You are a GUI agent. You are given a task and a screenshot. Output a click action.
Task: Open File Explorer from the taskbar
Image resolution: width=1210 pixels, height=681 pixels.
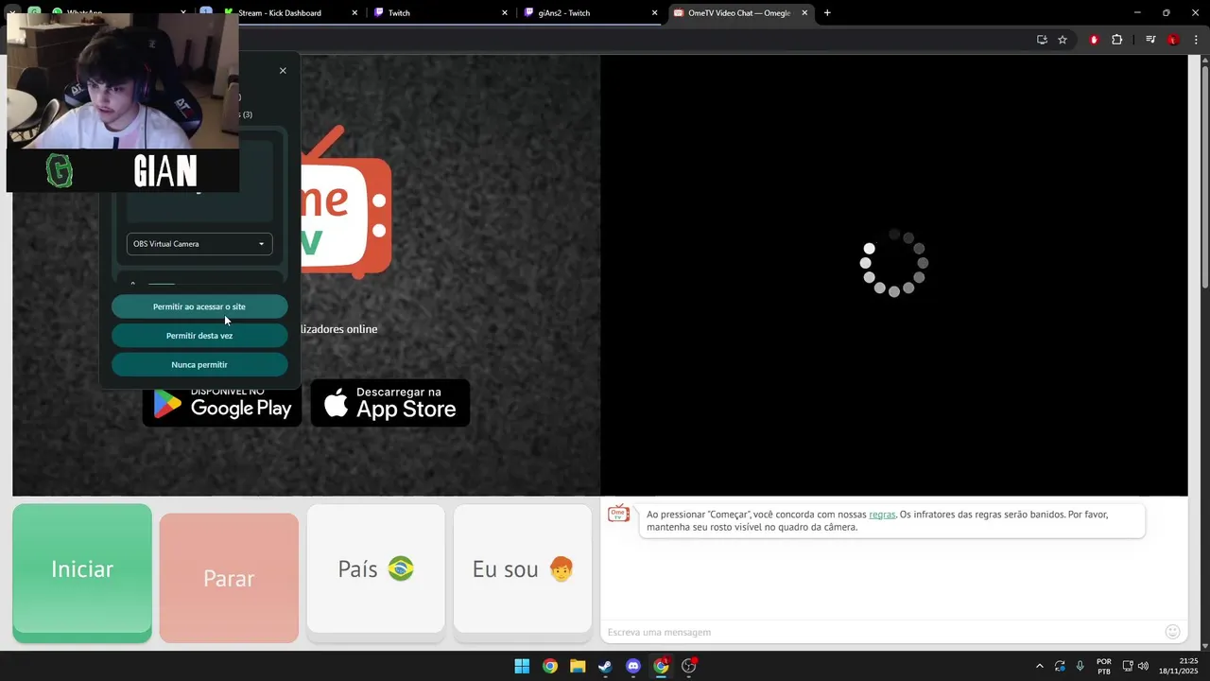point(578,666)
